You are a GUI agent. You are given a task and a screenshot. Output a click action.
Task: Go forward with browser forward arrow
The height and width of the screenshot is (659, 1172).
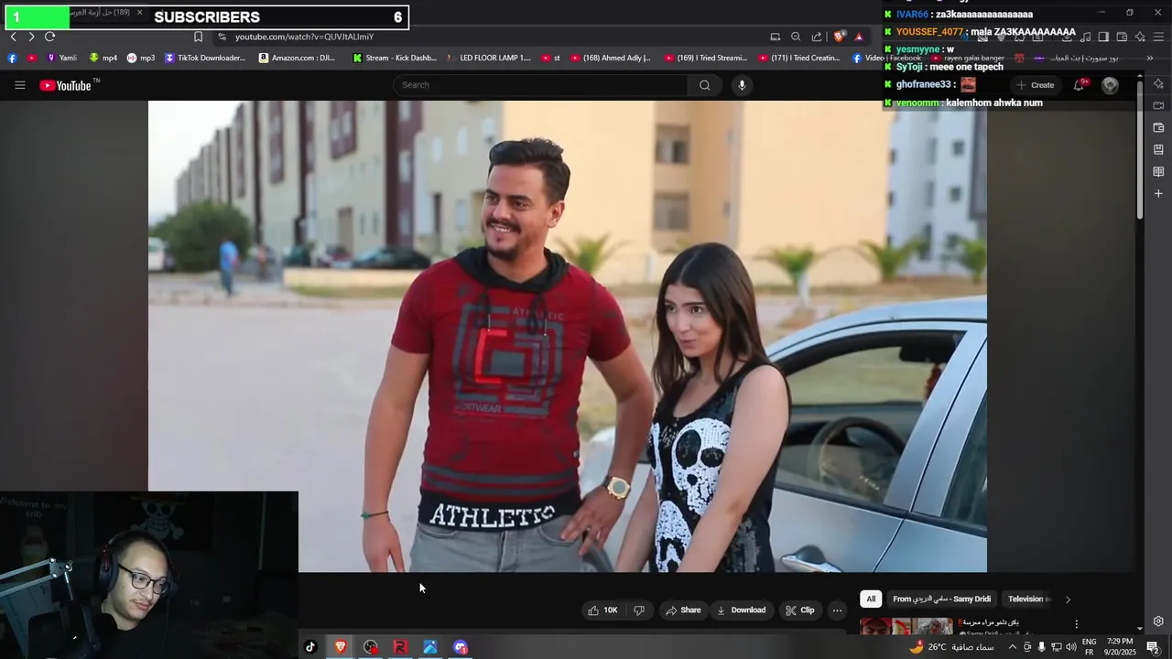click(31, 37)
